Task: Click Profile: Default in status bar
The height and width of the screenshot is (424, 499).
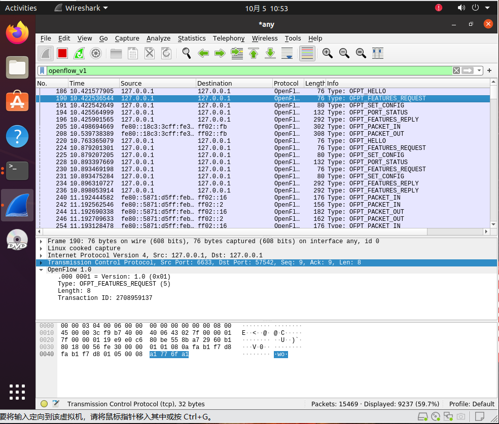Action: click(x=472, y=404)
